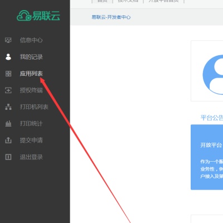Viewport: 223px width, 223px height.
Task: Choose 退出登录 to log out
Action: click(31, 157)
